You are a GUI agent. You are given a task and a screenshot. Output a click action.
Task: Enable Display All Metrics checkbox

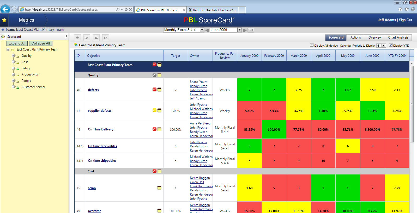[x=312, y=45]
